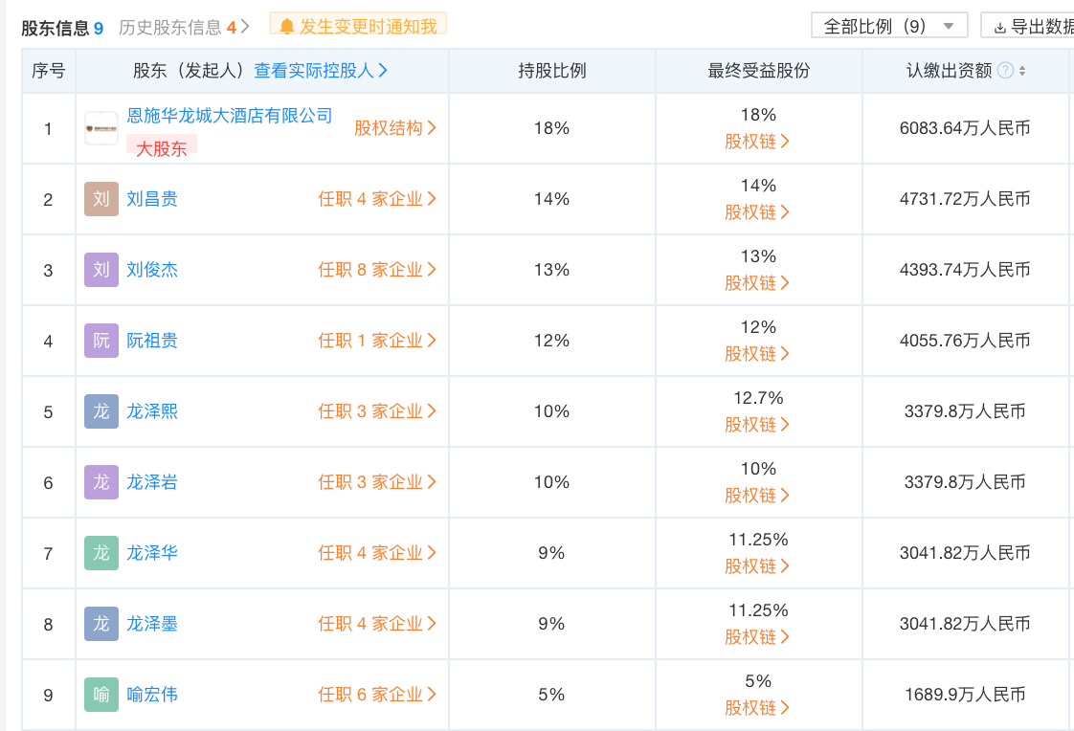1074x731 pixels.
Task: Open the 全部比例 (9) dropdown
Action: click(x=889, y=26)
